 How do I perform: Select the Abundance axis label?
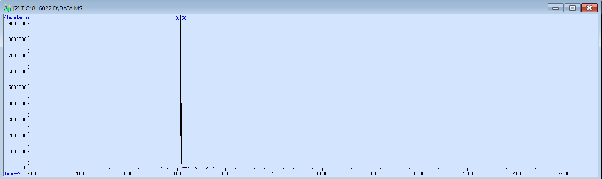[16, 17]
